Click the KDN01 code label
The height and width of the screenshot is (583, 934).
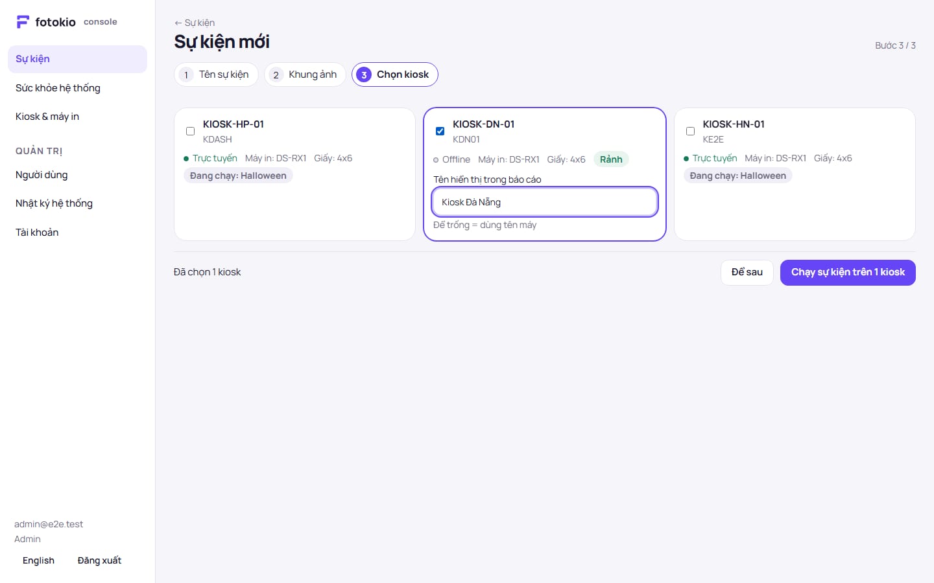point(466,139)
